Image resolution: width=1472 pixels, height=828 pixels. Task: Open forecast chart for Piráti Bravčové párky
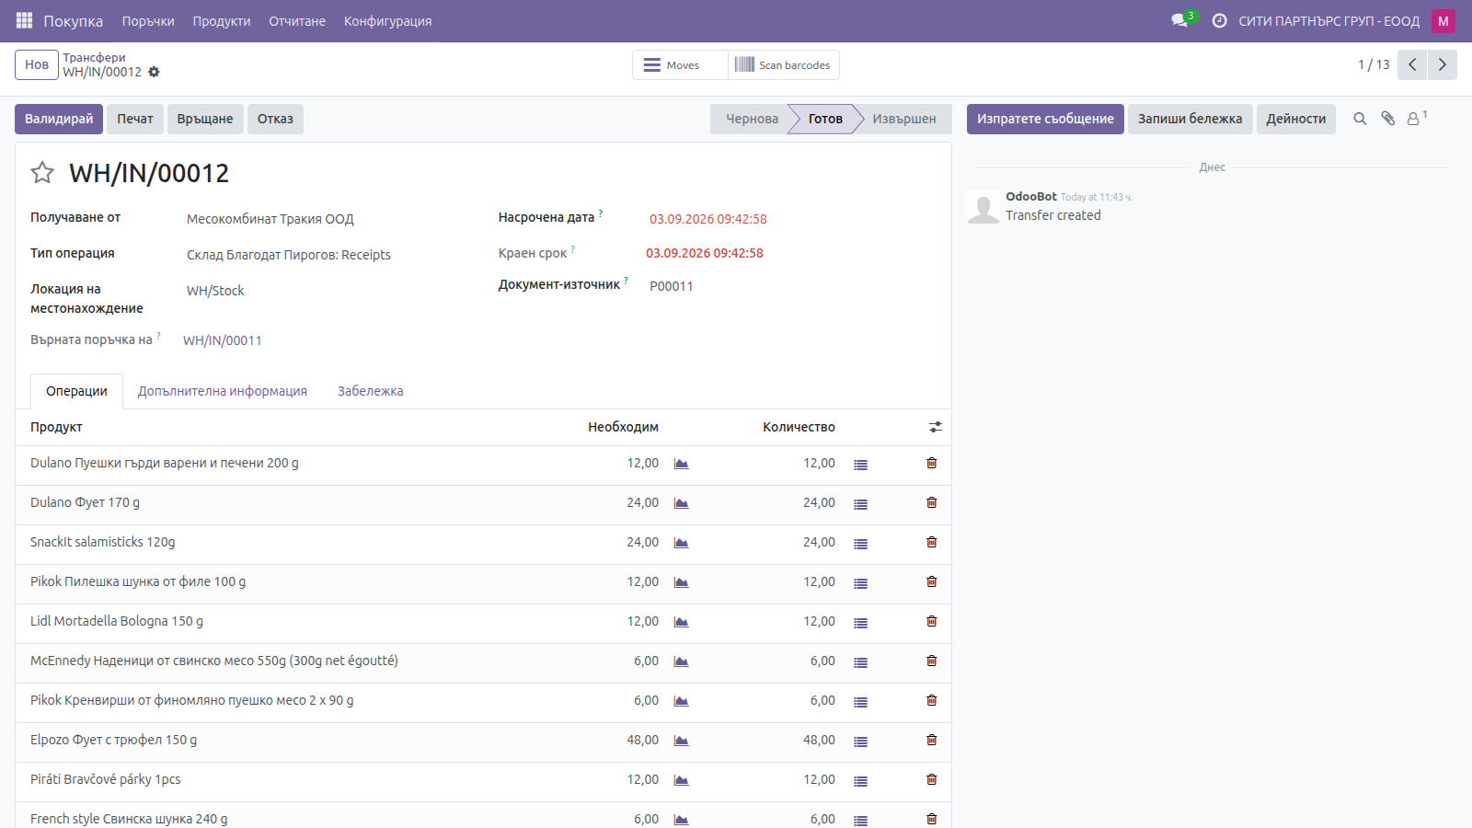681,780
